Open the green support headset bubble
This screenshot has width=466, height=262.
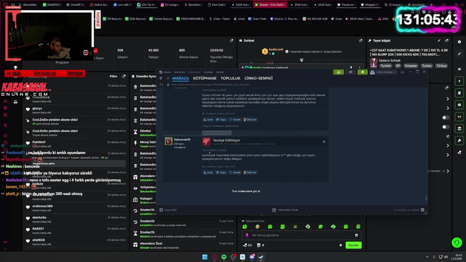[457, 242]
